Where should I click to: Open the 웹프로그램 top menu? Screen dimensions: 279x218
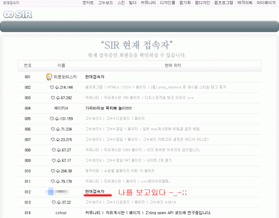coord(224,3)
